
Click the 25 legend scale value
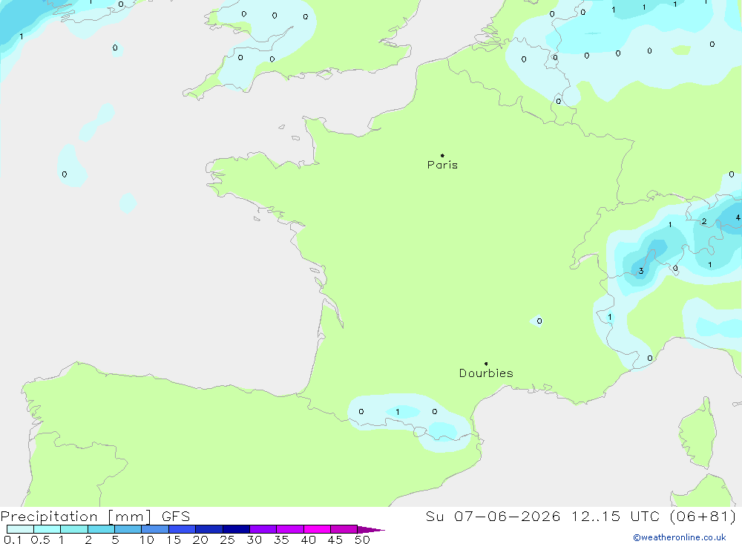pyautogui.click(x=227, y=540)
